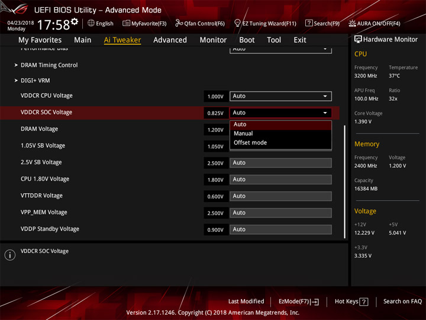This screenshot has height=320, width=426.
Task: Click Search on FAQ link
Action: pyautogui.click(x=402, y=302)
